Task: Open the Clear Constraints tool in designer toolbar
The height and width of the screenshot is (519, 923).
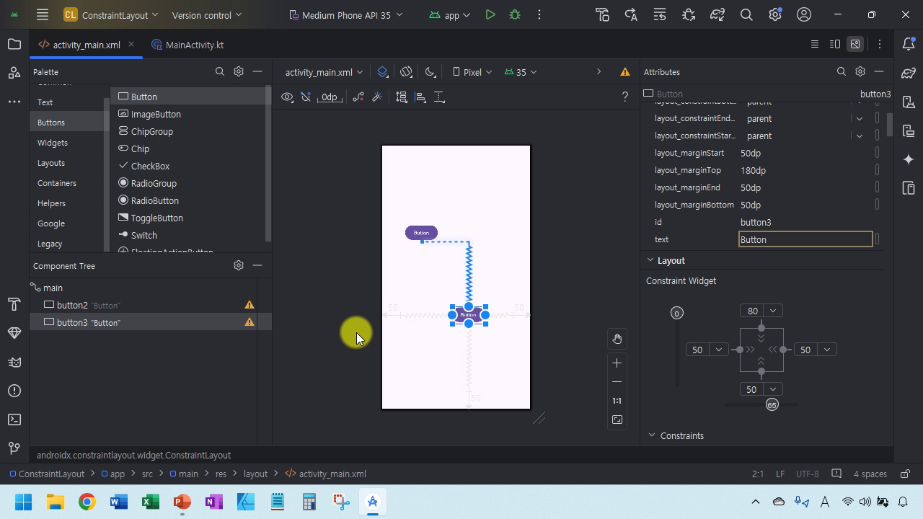Action: coord(358,97)
